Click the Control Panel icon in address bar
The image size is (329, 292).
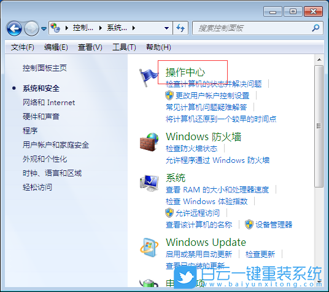pyautogui.click(x=56, y=28)
